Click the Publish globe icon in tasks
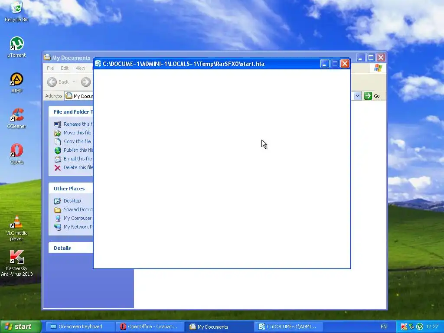 click(58, 150)
